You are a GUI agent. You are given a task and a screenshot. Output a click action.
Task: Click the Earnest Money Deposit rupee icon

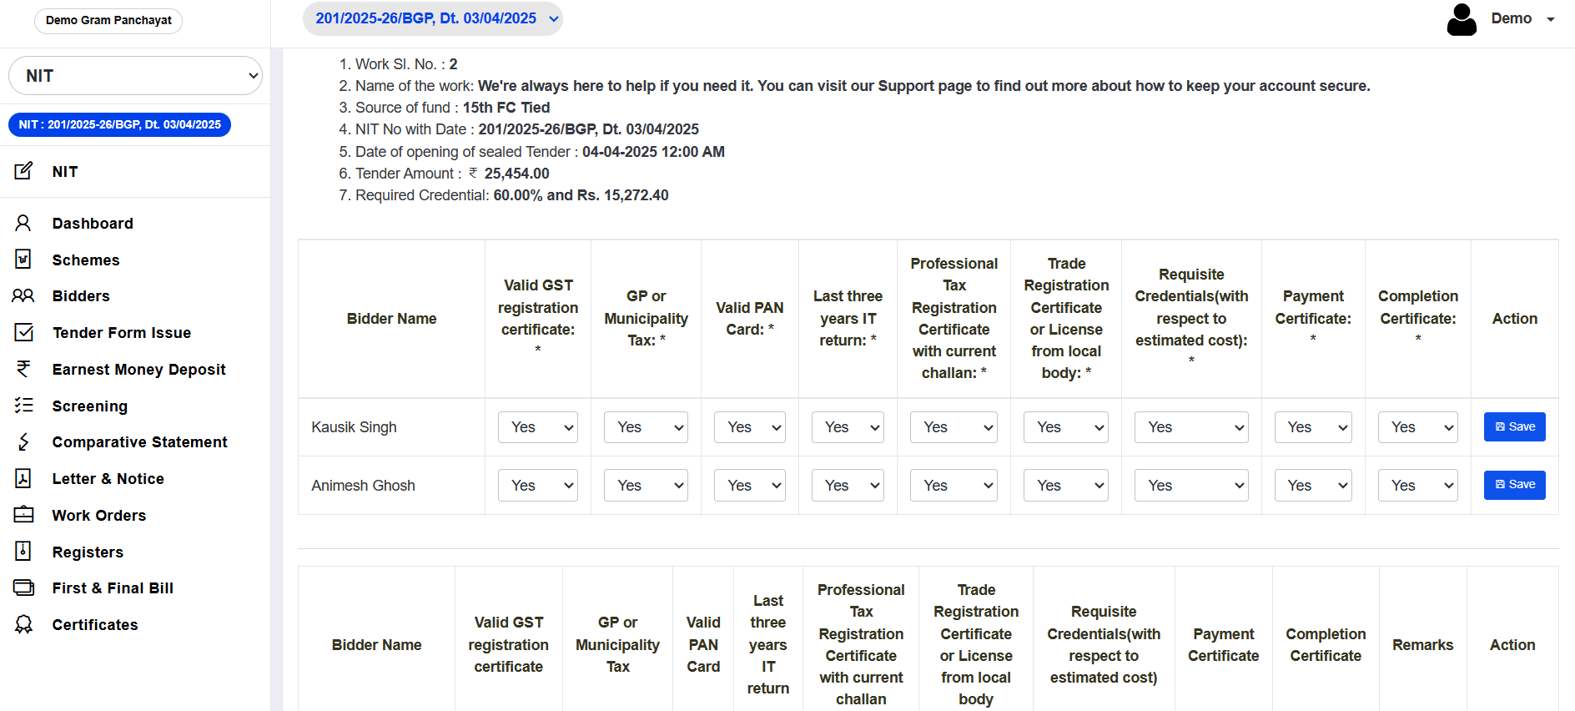click(23, 369)
